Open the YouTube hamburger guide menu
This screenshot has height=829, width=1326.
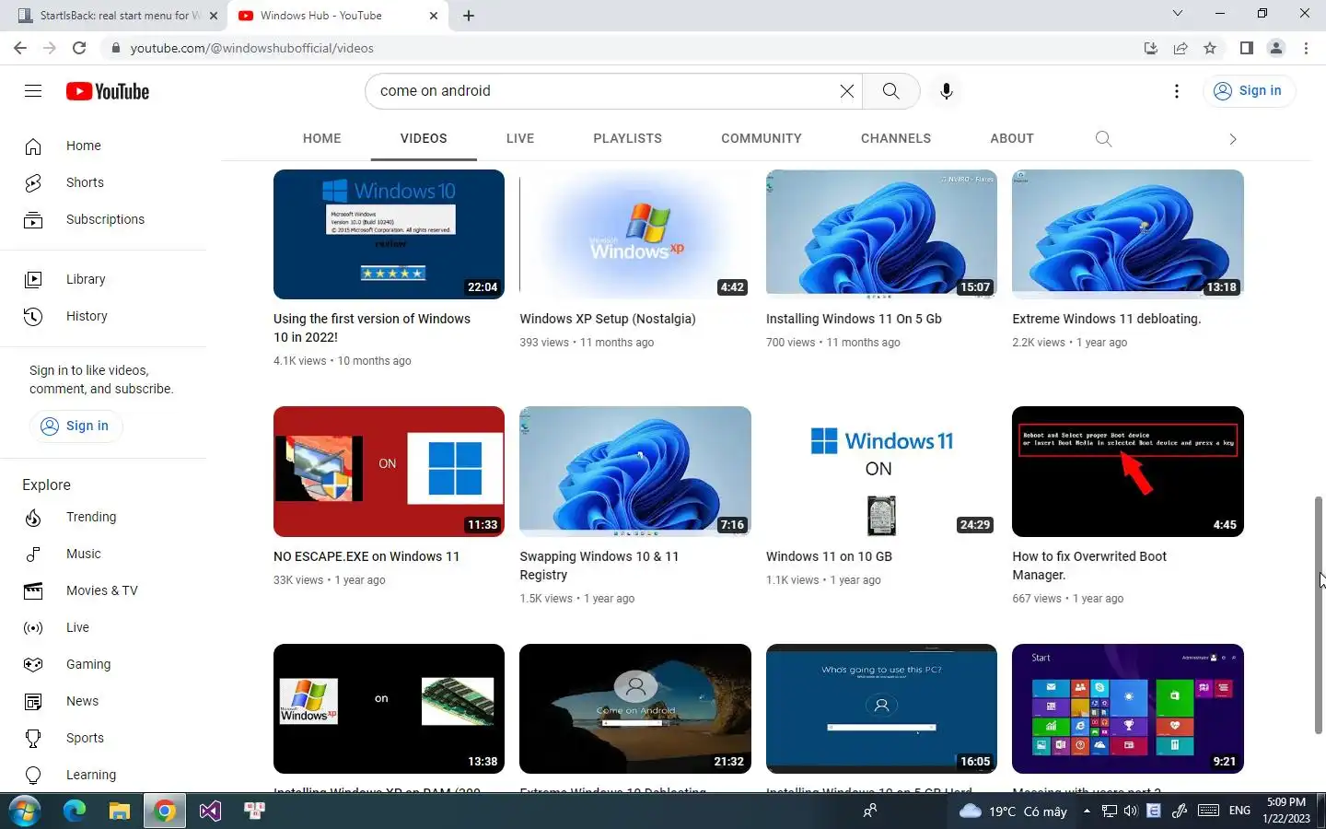(33, 90)
